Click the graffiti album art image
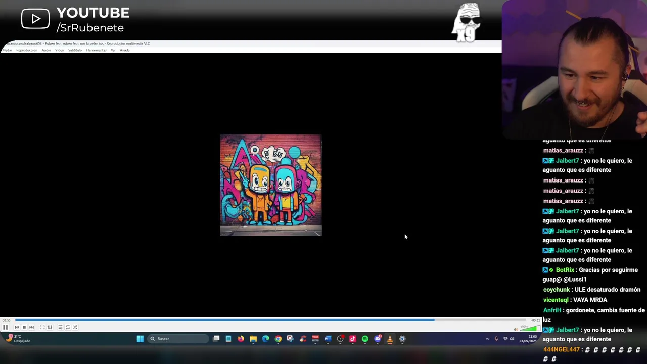 [271, 185]
